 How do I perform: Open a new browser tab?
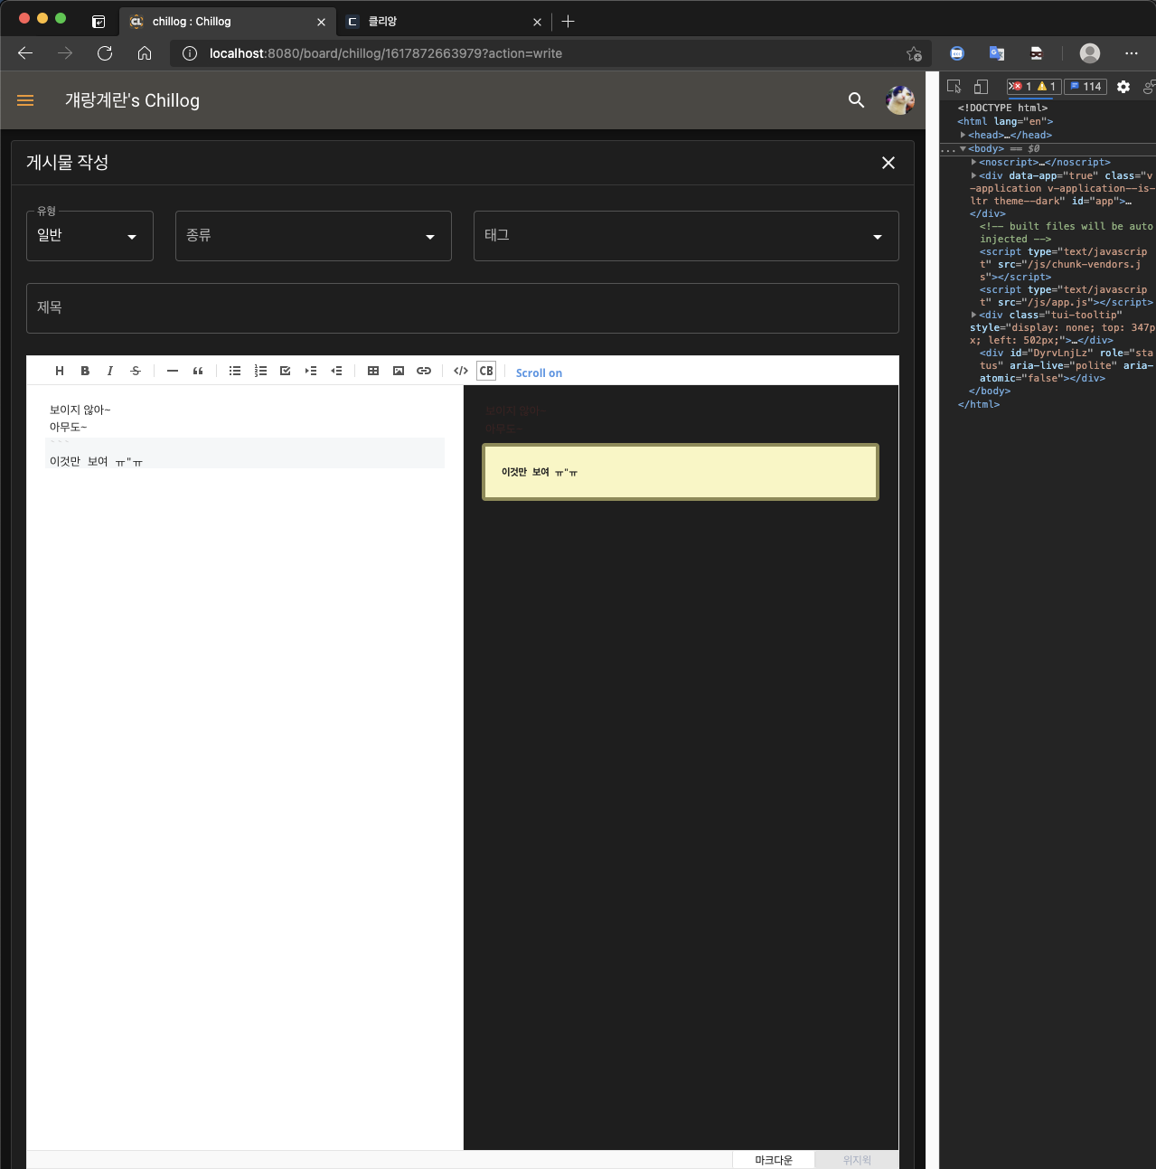click(568, 21)
